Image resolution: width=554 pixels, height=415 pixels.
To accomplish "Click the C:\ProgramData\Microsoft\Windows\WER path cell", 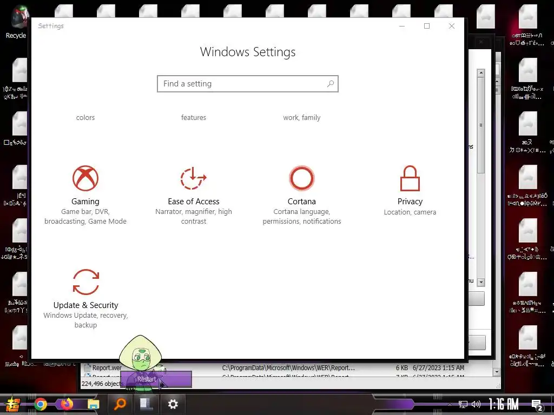I will [x=288, y=367].
